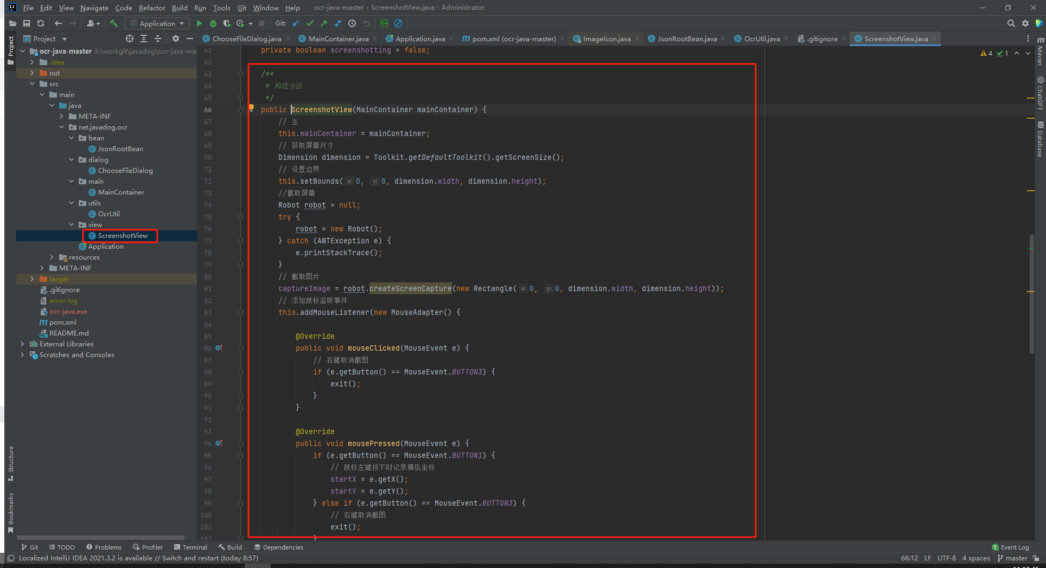Start the Debug session

[213, 23]
